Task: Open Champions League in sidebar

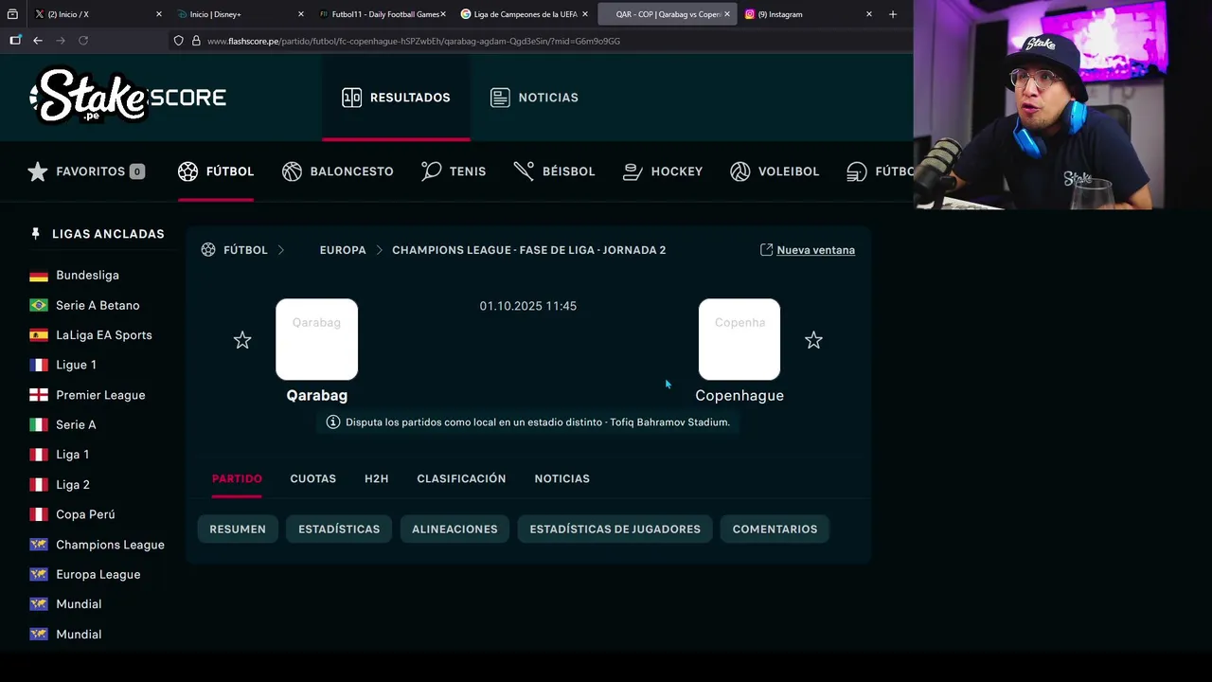Action: (x=110, y=545)
